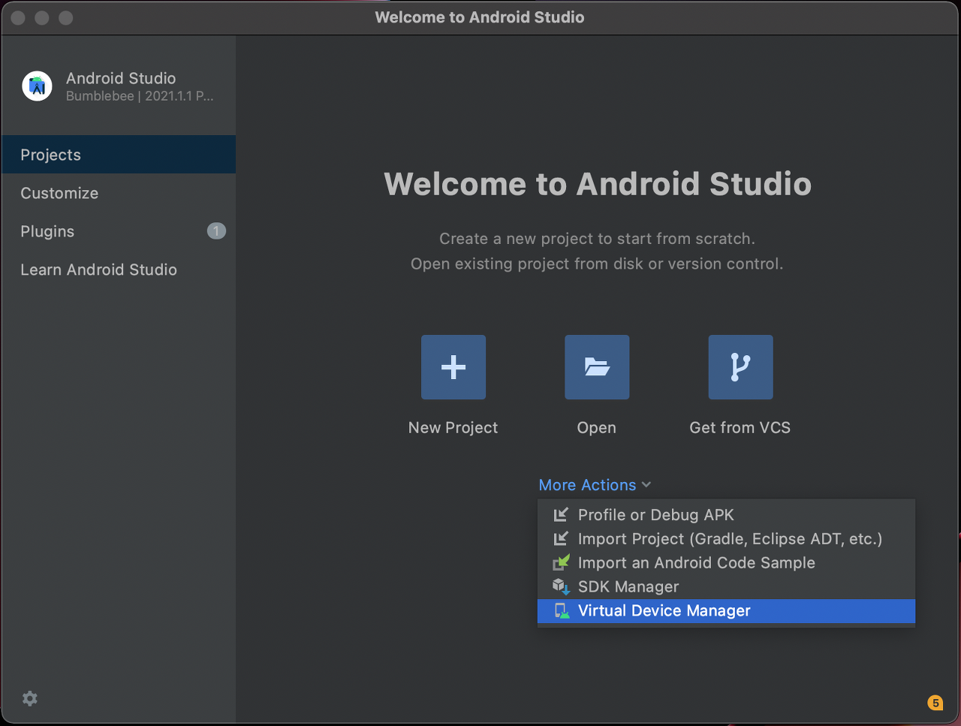Image resolution: width=961 pixels, height=726 pixels.
Task: Click the Get from VCS branch icon
Action: click(740, 367)
